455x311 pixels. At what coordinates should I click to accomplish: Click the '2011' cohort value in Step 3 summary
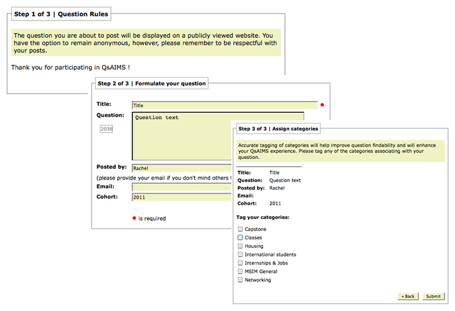275,203
